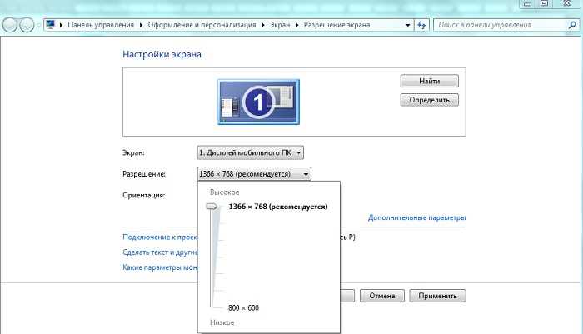Click the Back navigation arrow button

pos(10,25)
